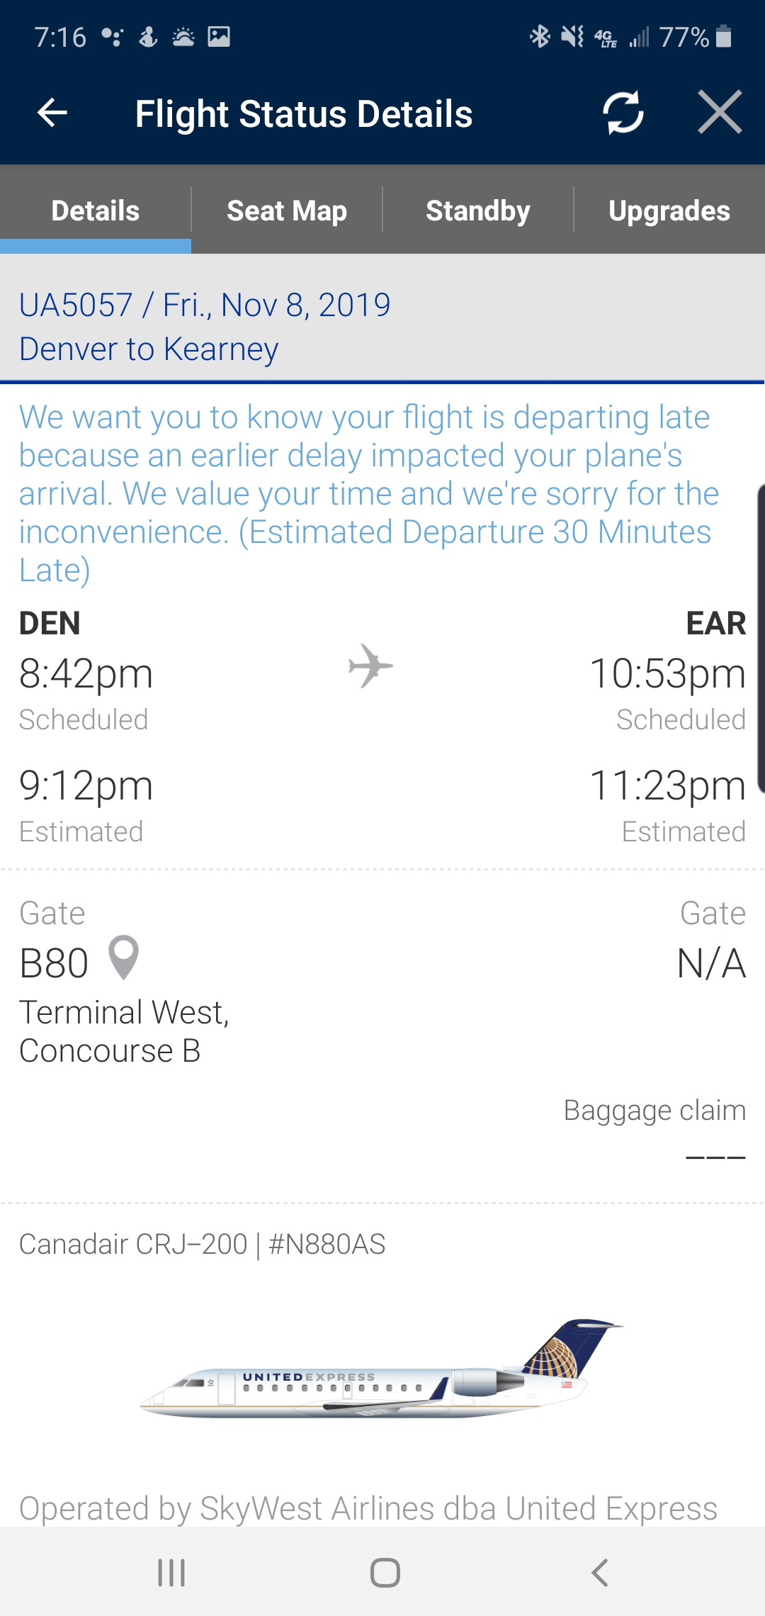Close Flight Status Details screen
The height and width of the screenshot is (1616, 765).
(x=720, y=113)
